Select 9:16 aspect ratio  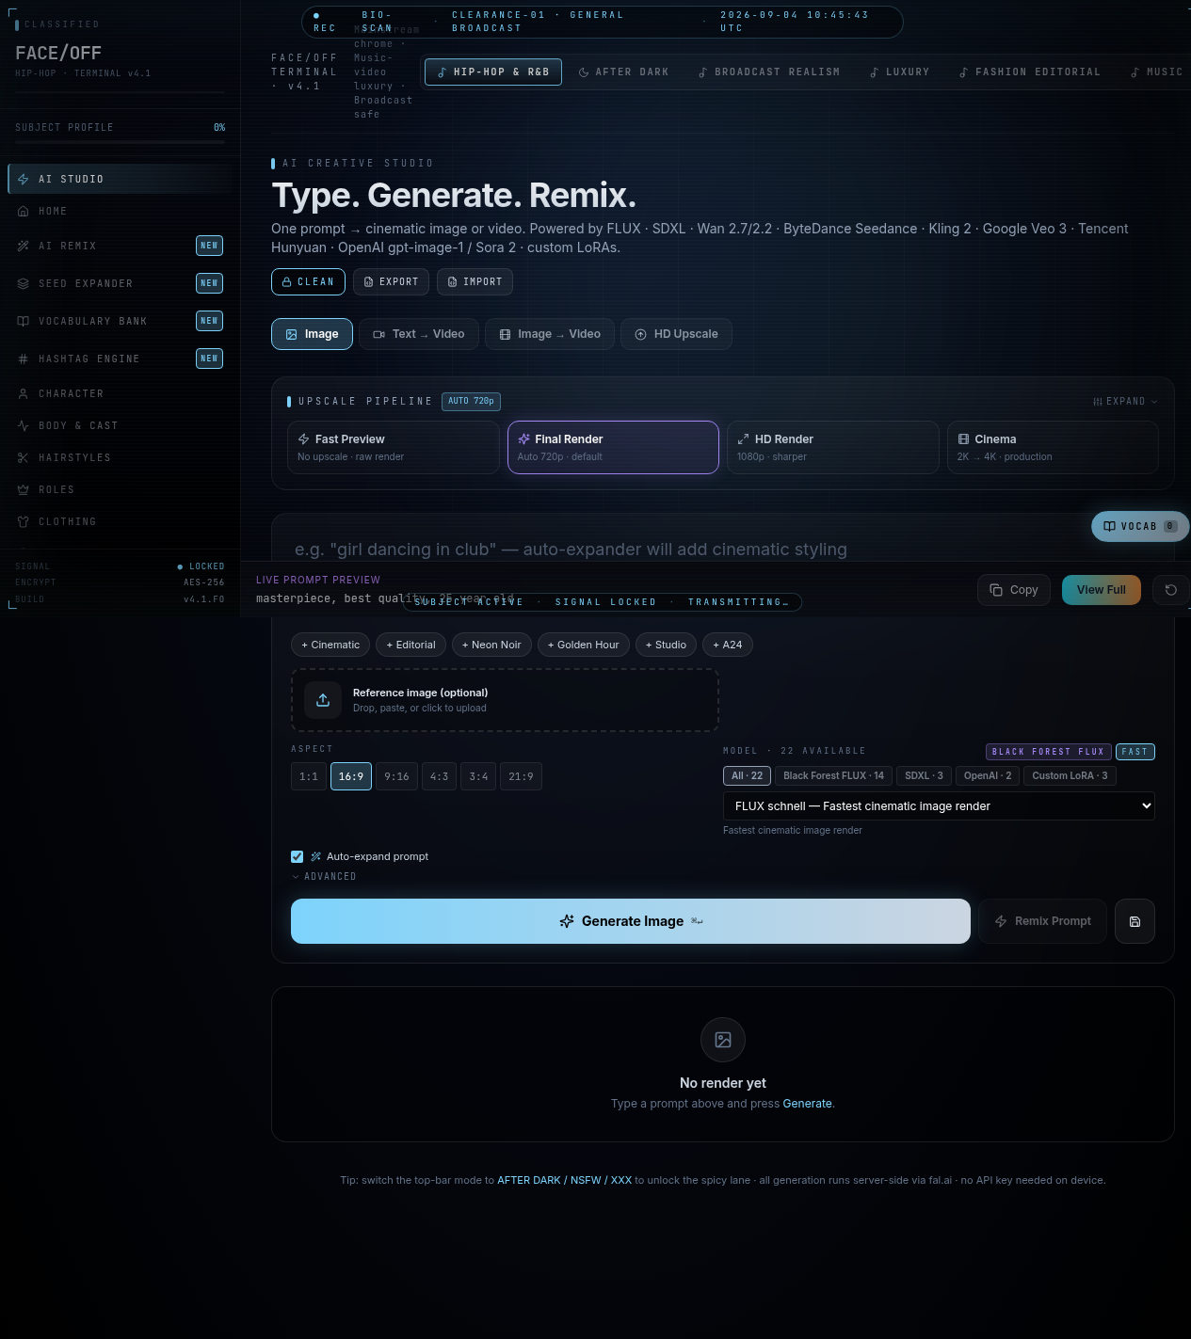(x=396, y=776)
